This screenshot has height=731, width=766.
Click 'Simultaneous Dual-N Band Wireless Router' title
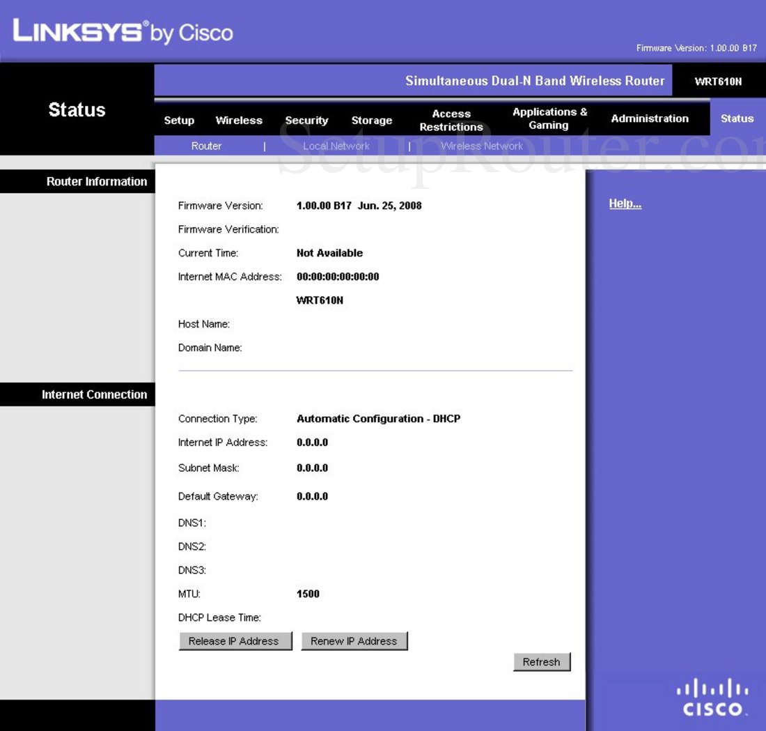coord(535,81)
